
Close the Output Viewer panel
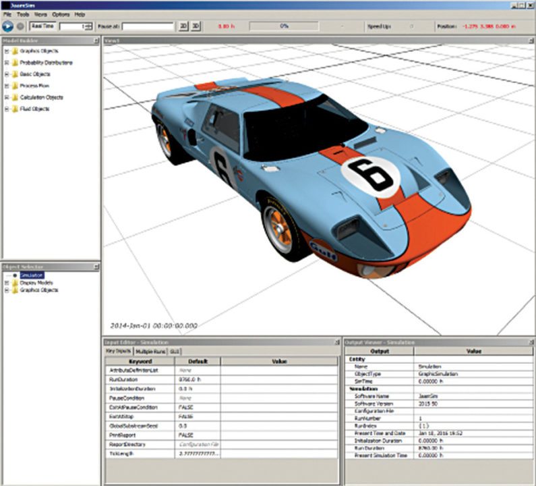pyautogui.click(x=531, y=343)
